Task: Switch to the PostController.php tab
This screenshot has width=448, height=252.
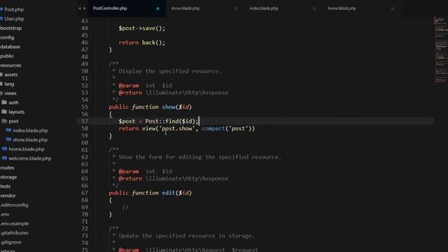Action: click(110, 8)
